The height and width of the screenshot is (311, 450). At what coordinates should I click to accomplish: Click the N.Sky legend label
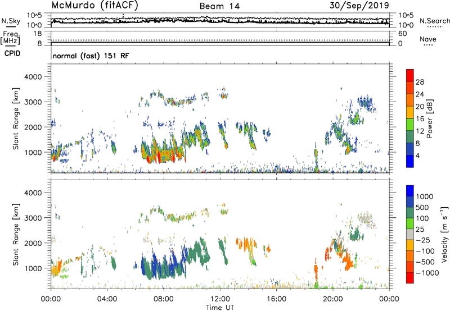pyautogui.click(x=11, y=21)
